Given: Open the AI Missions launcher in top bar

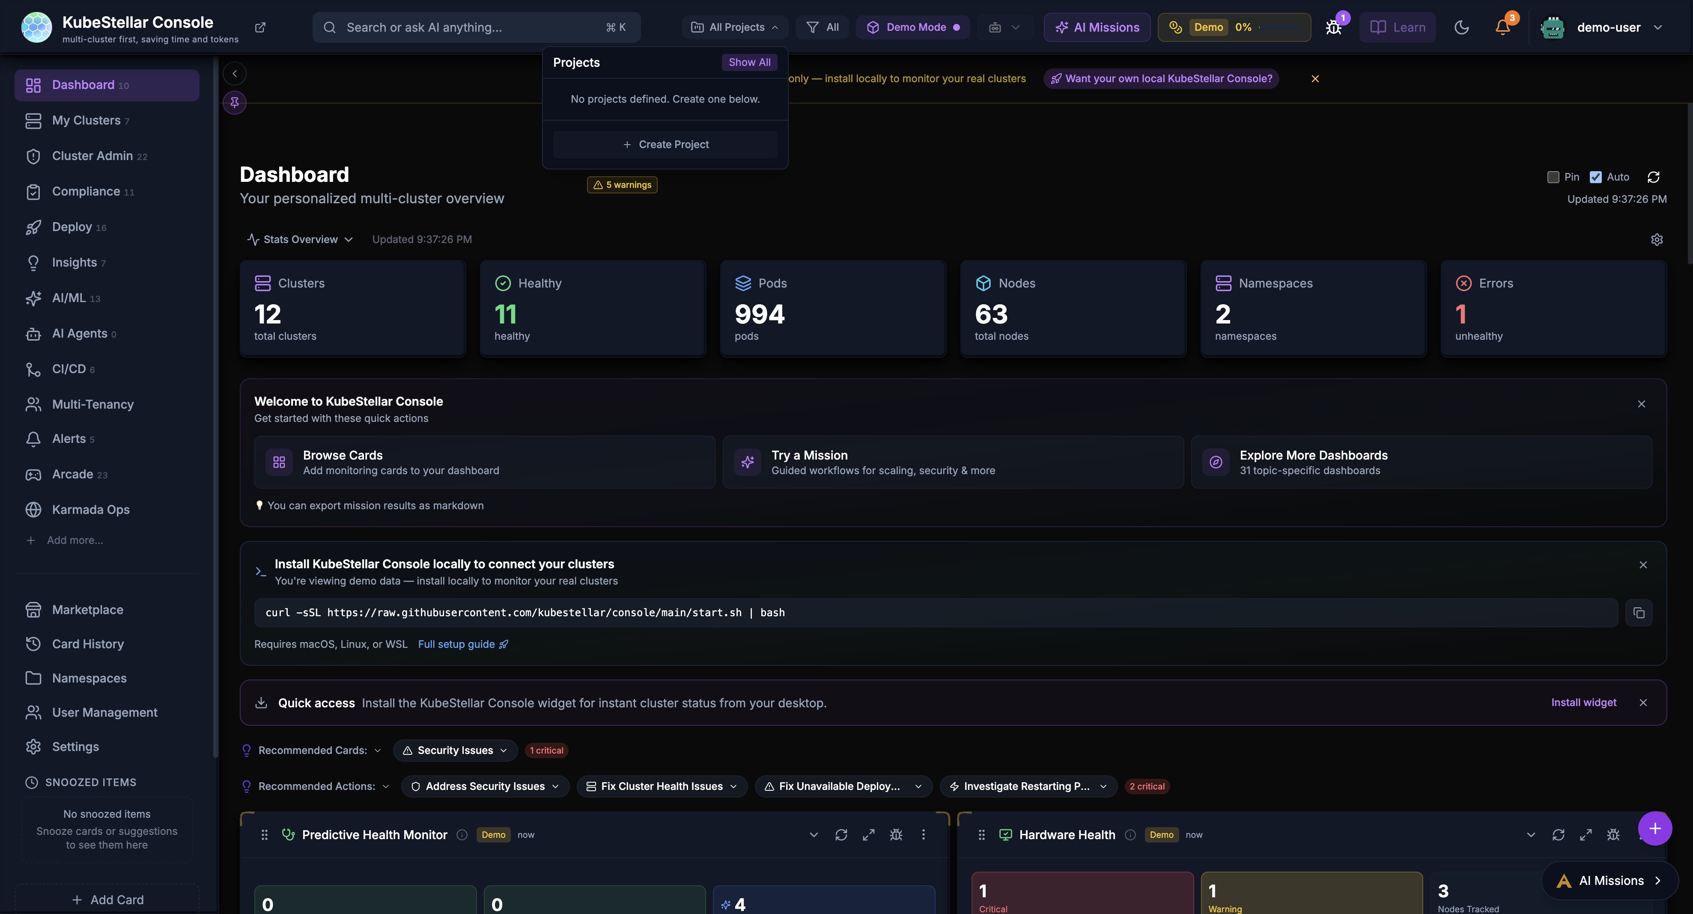Looking at the screenshot, I should 1096,27.
